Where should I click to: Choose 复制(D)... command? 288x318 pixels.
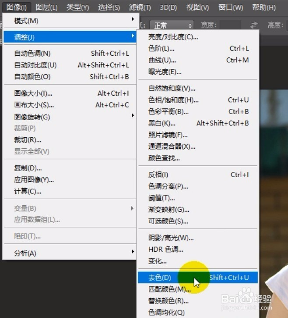pos(70,168)
